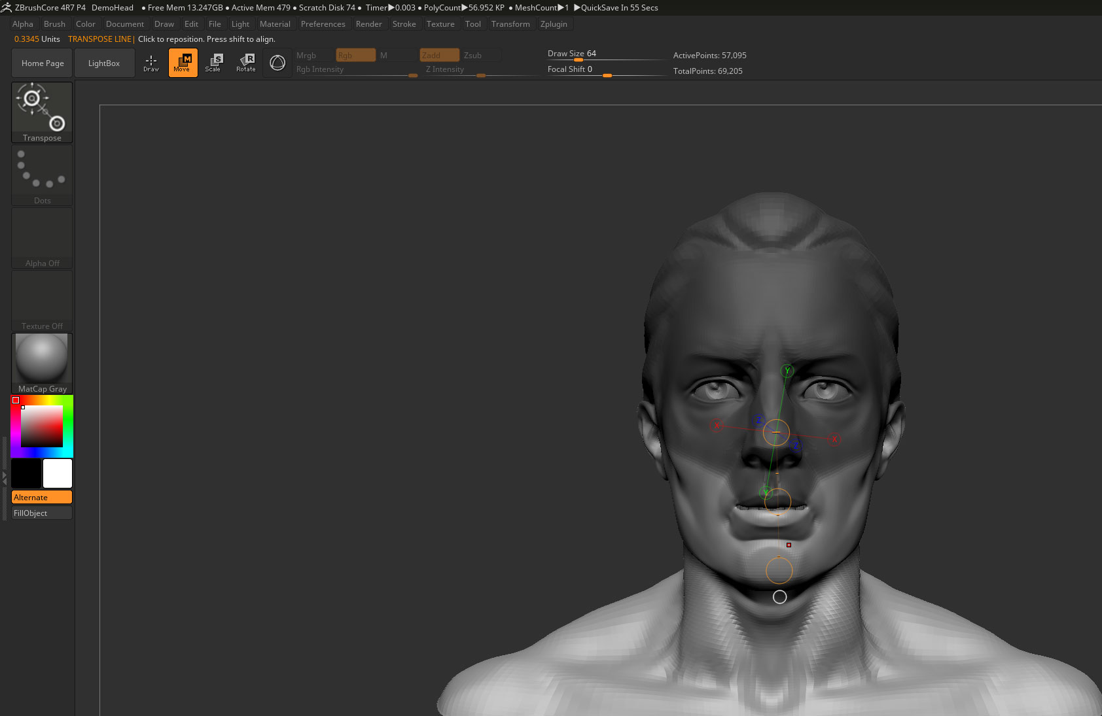The image size is (1102, 716).
Task: Click the white ring below the chin
Action: (x=779, y=596)
